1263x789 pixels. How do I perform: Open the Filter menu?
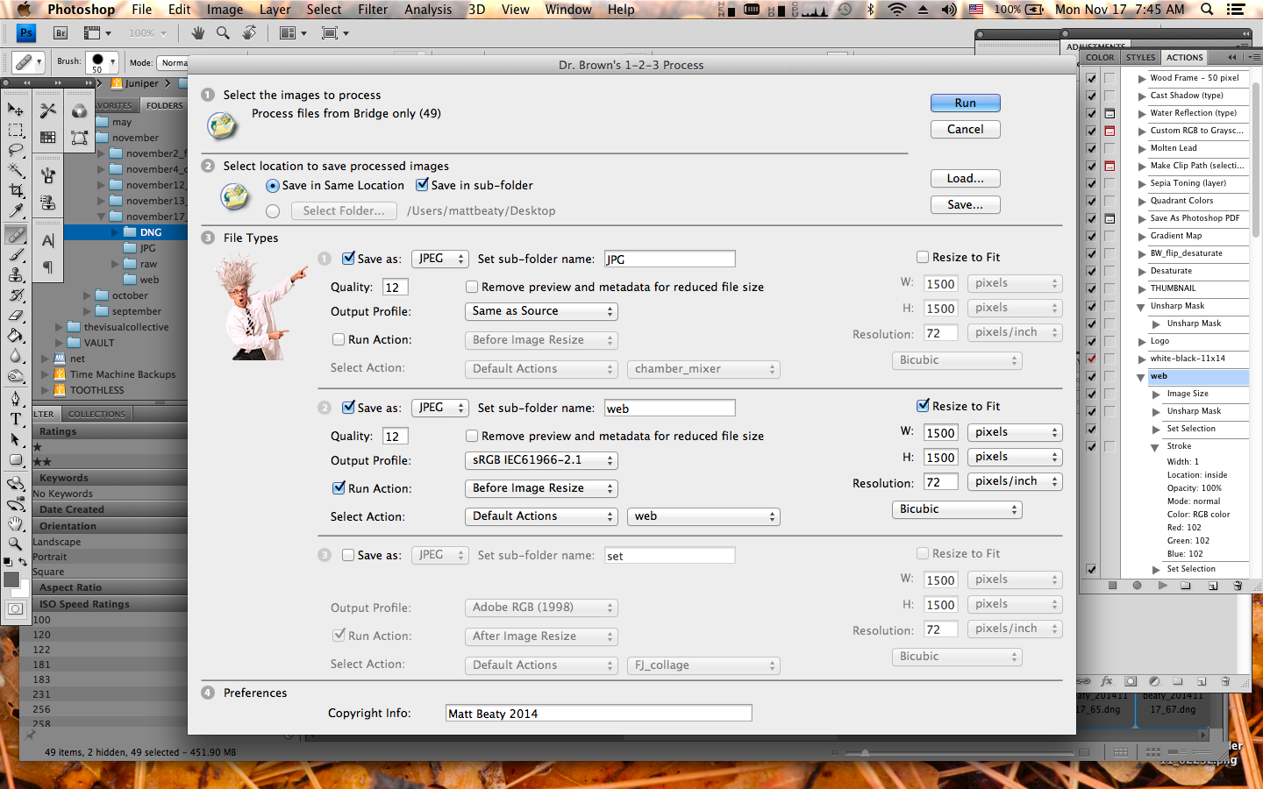[x=373, y=10]
